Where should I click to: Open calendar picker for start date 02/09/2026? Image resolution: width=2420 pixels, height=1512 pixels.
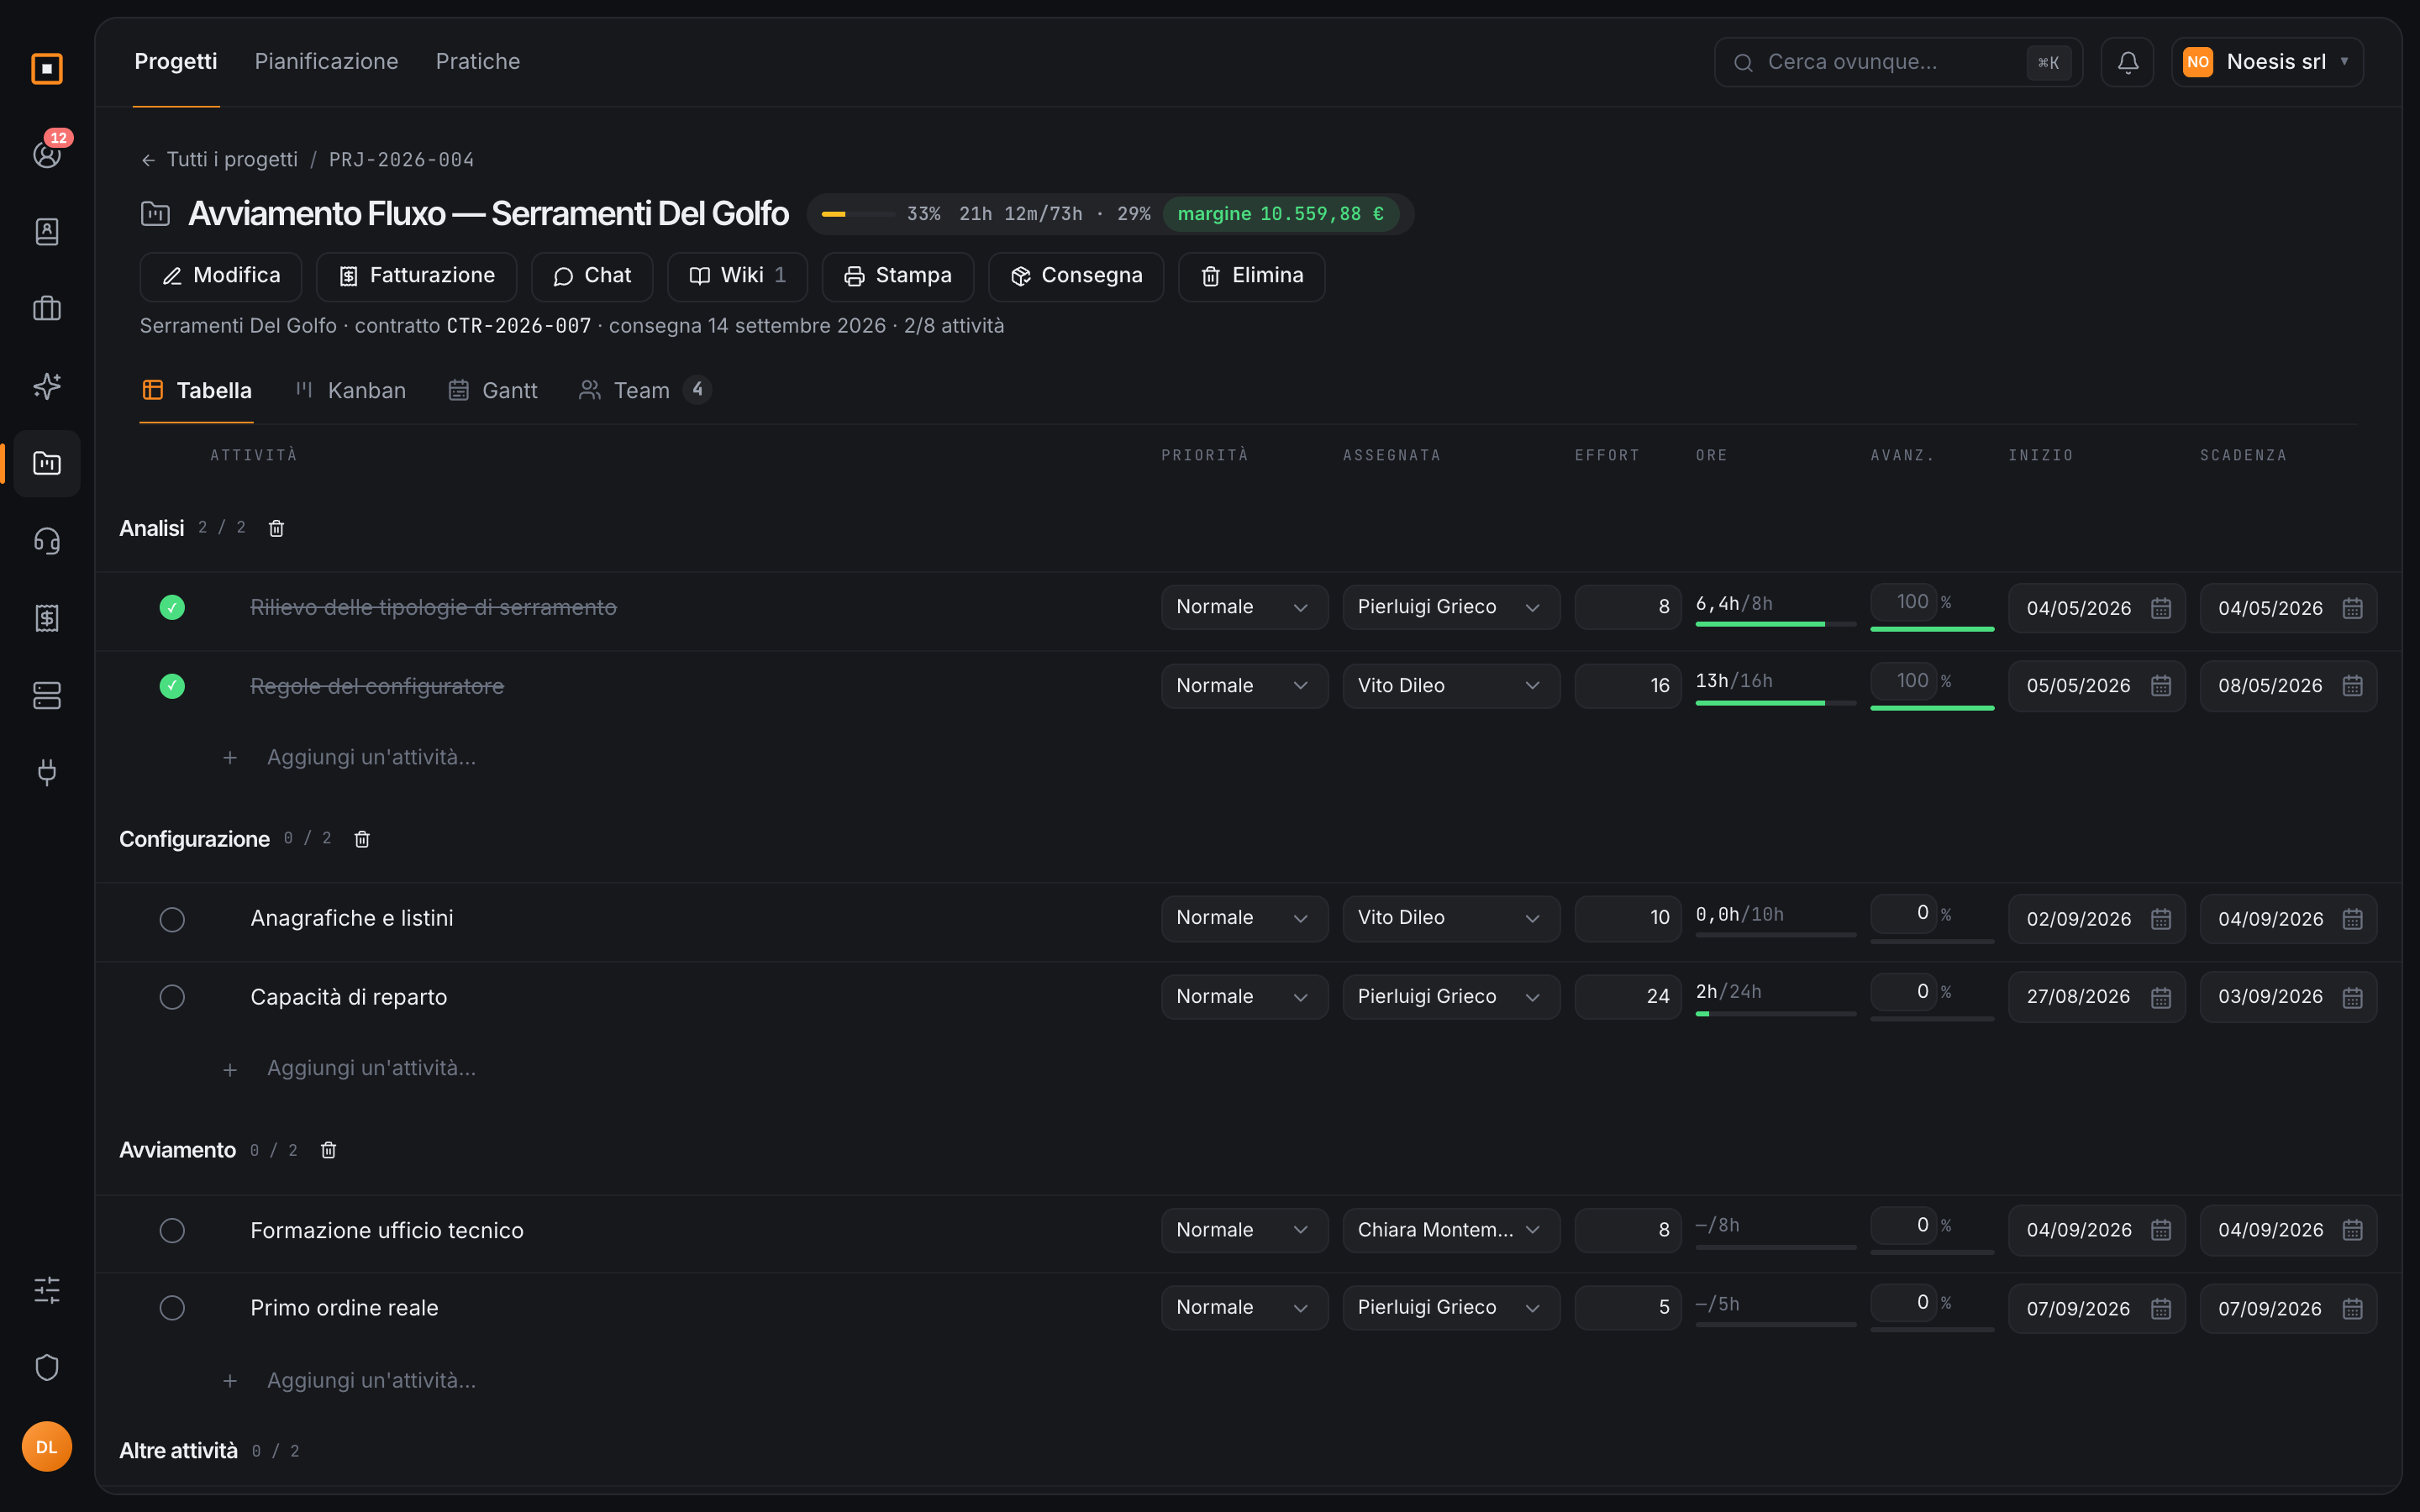[2160, 918]
